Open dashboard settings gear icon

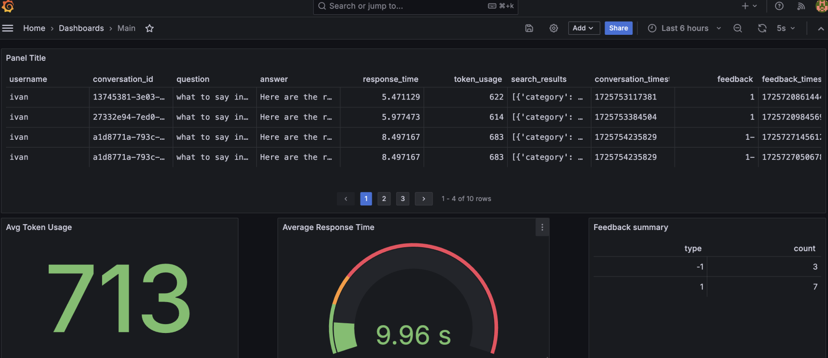[553, 28]
